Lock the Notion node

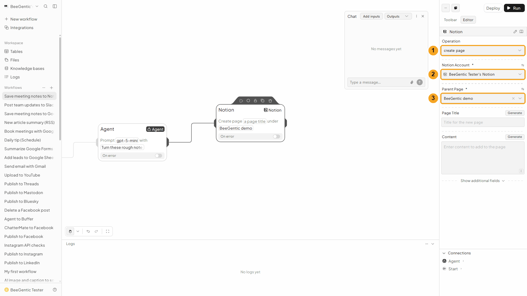tap(255, 101)
